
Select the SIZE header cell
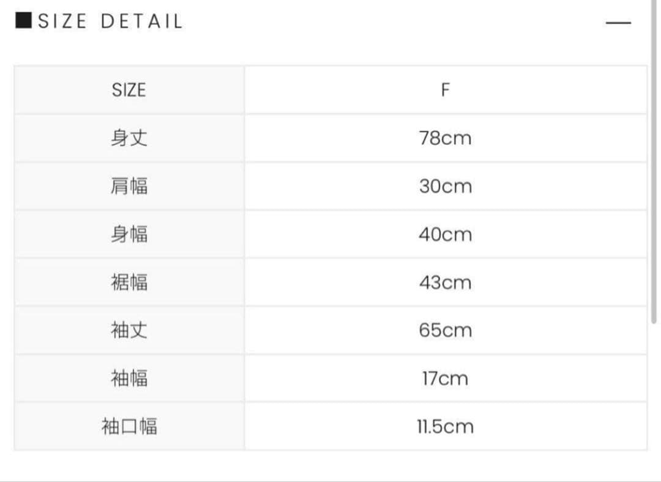129,90
